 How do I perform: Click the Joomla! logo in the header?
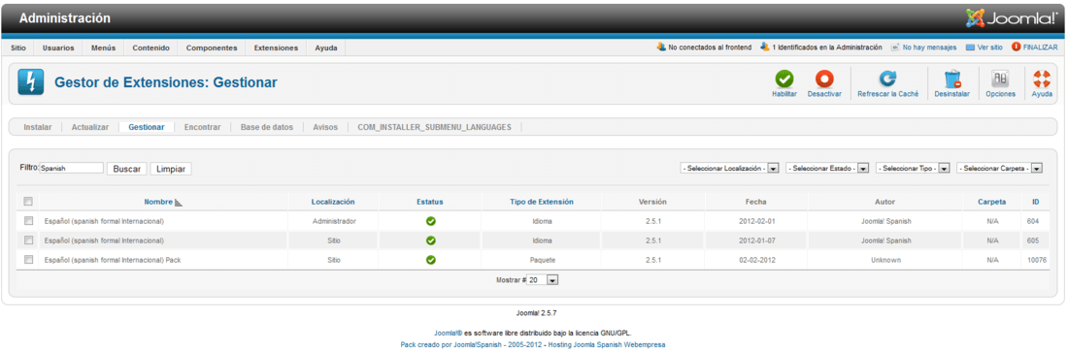click(x=1012, y=18)
